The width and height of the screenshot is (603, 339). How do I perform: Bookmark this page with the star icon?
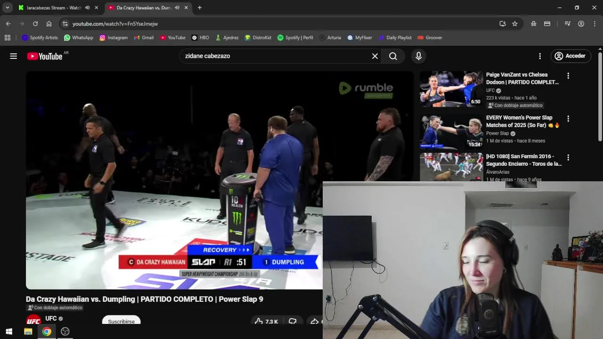[515, 24]
